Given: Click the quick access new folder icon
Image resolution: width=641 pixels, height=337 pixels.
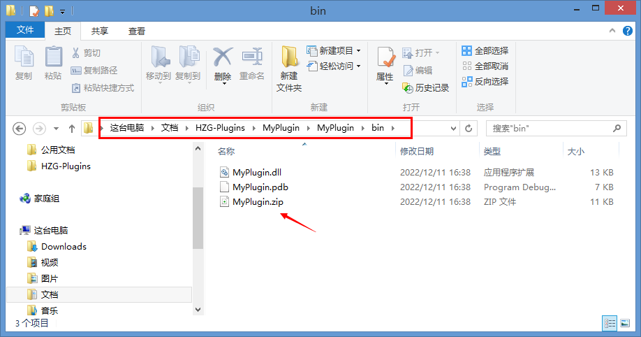Looking at the screenshot, I should 49,10.
